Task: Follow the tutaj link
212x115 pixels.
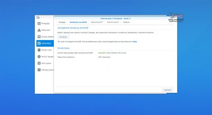Action: 134,41
